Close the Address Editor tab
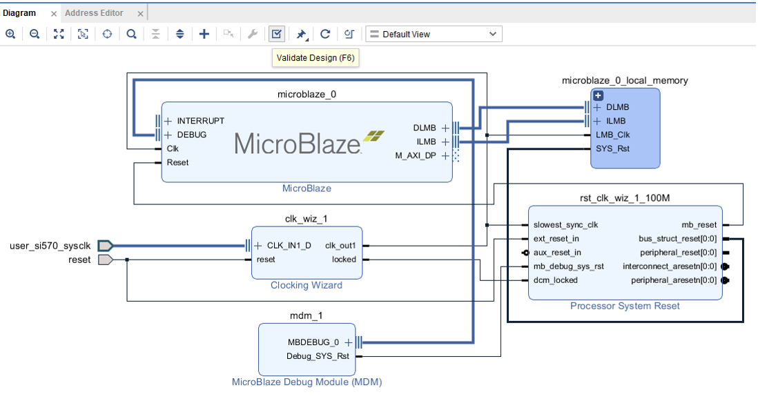 point(141,14)
